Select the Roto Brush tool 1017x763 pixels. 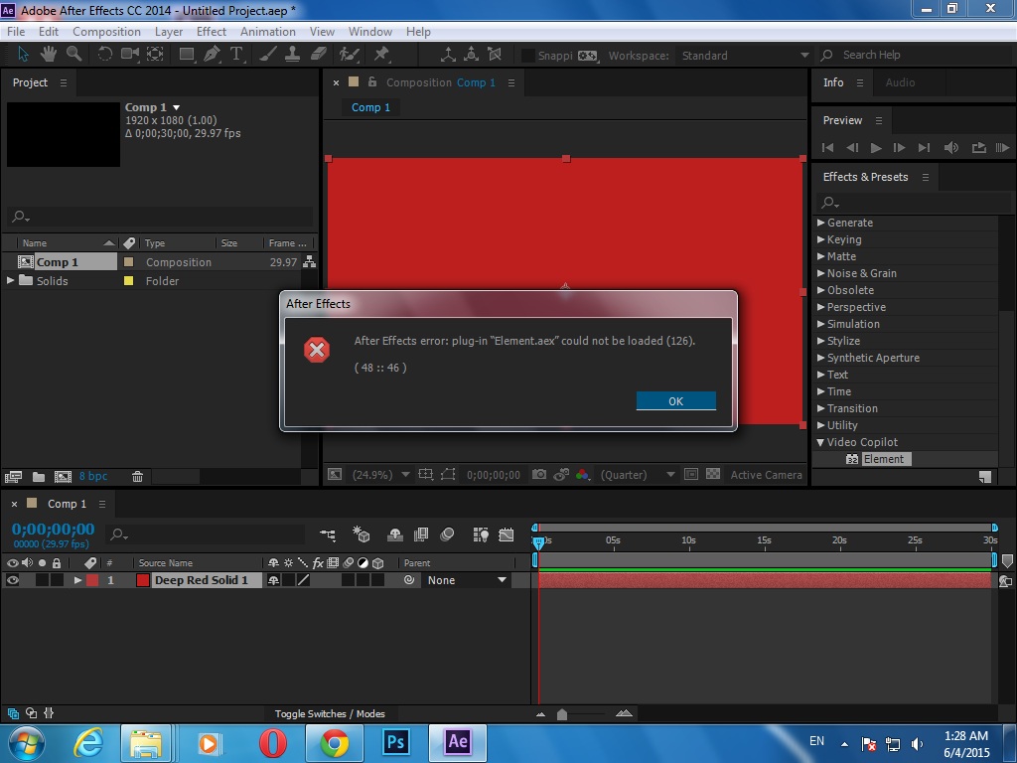click(350, 55)
